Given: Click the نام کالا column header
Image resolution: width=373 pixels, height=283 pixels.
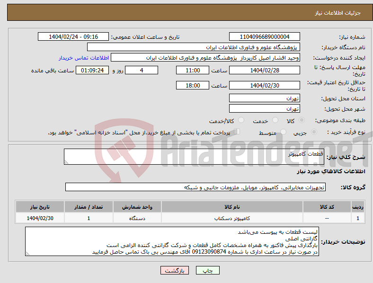Looking at the screenshot, I should (232, 207).
